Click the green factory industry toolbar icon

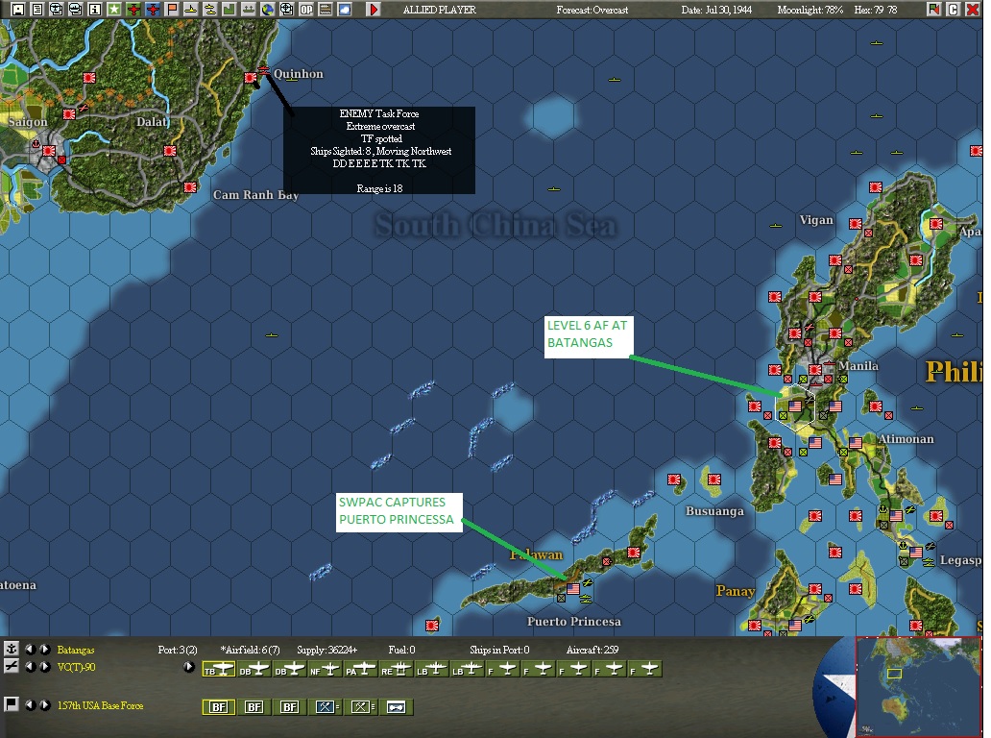pos(230,10)
